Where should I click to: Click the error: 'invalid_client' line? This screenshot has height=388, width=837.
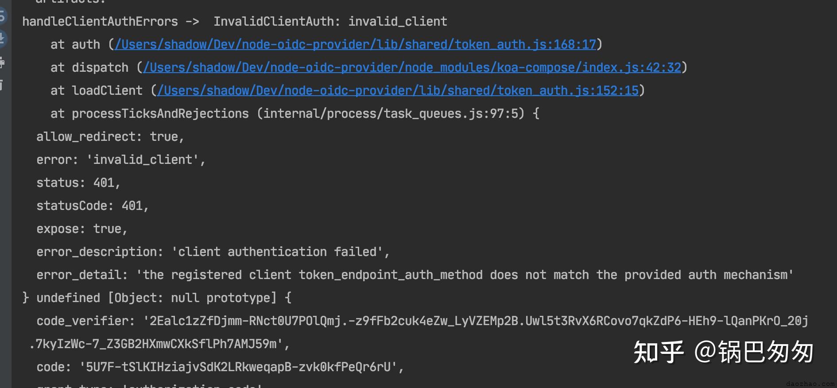coord(121,159)
